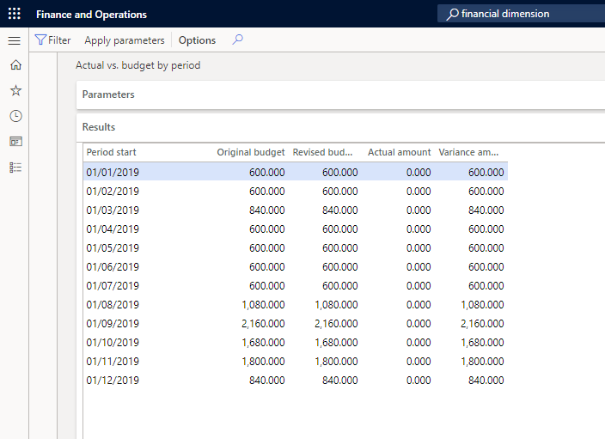
Task: Open the app launcher waffle icon
Action: [x=15, y=14]
